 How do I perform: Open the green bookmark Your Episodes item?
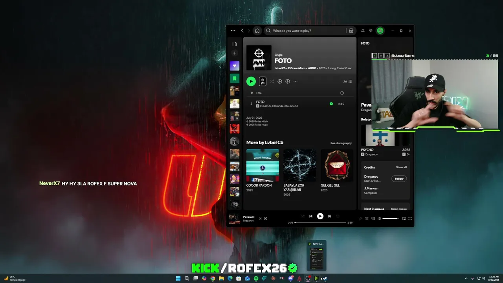click(x=235, y=79)
